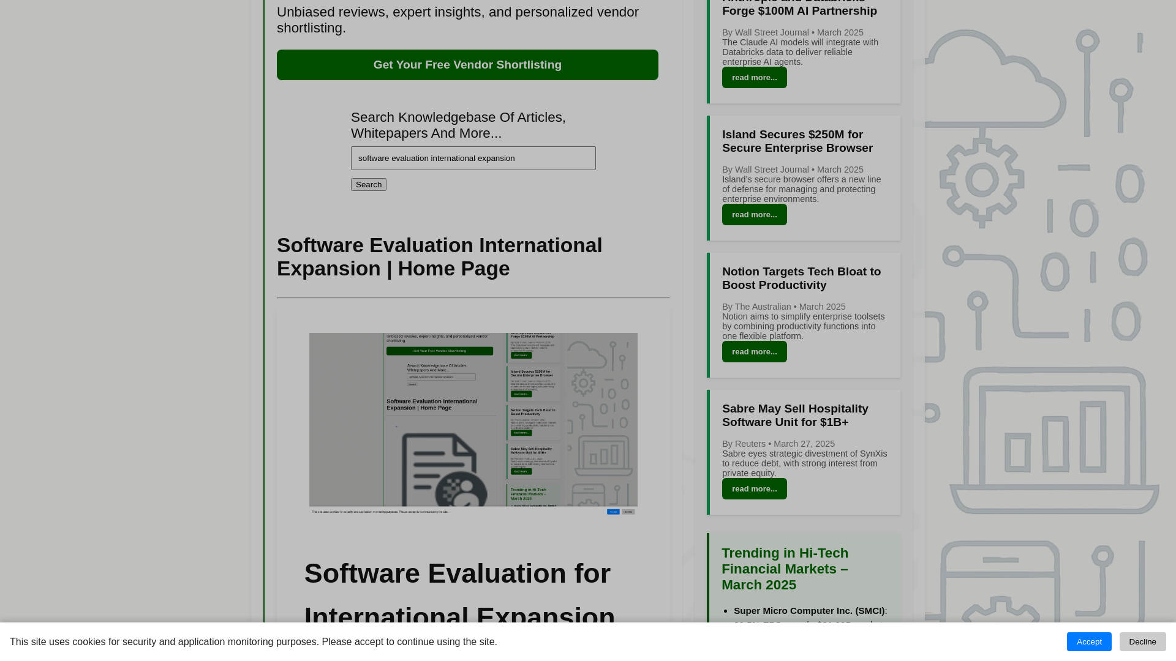Click 'Search Knowledgebase Of Articles' label
The width and height of the screenshot is (1176, 661).
pyautogui.click(x=458, y=125)
